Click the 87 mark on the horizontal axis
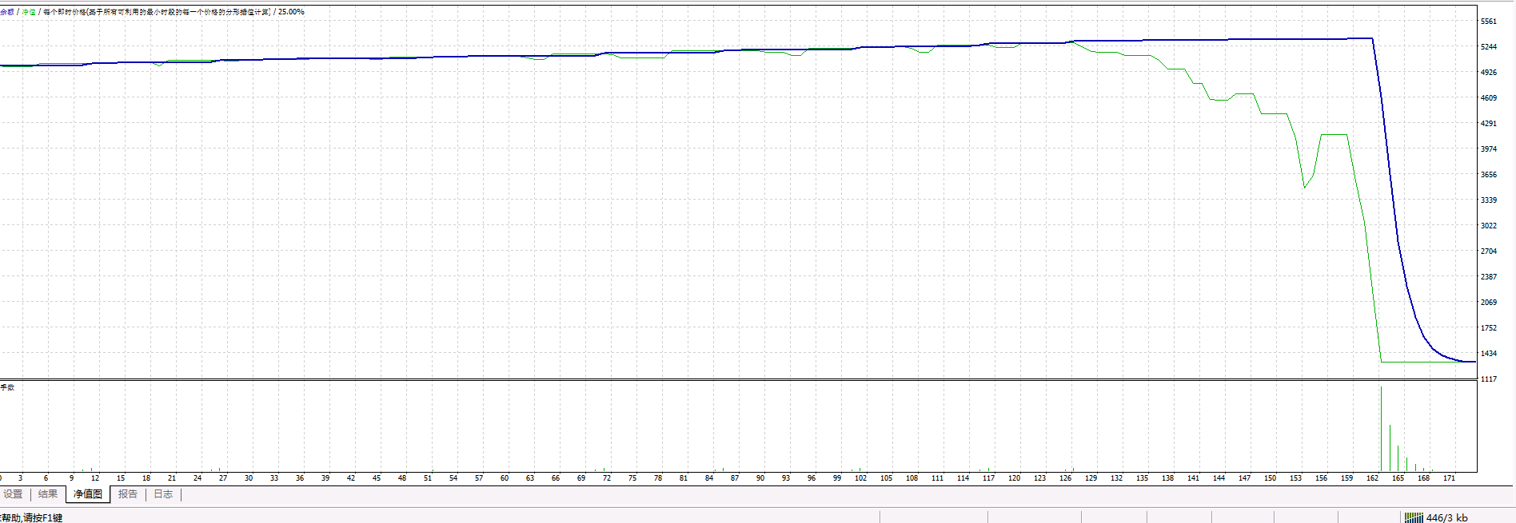 pyautogui.click(x=734, y=478)
